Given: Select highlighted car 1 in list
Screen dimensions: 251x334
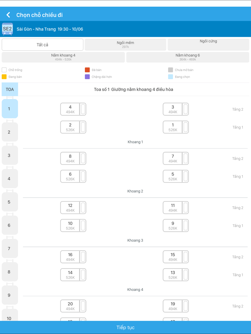Looking at the screenshot, I should [10, 109].
